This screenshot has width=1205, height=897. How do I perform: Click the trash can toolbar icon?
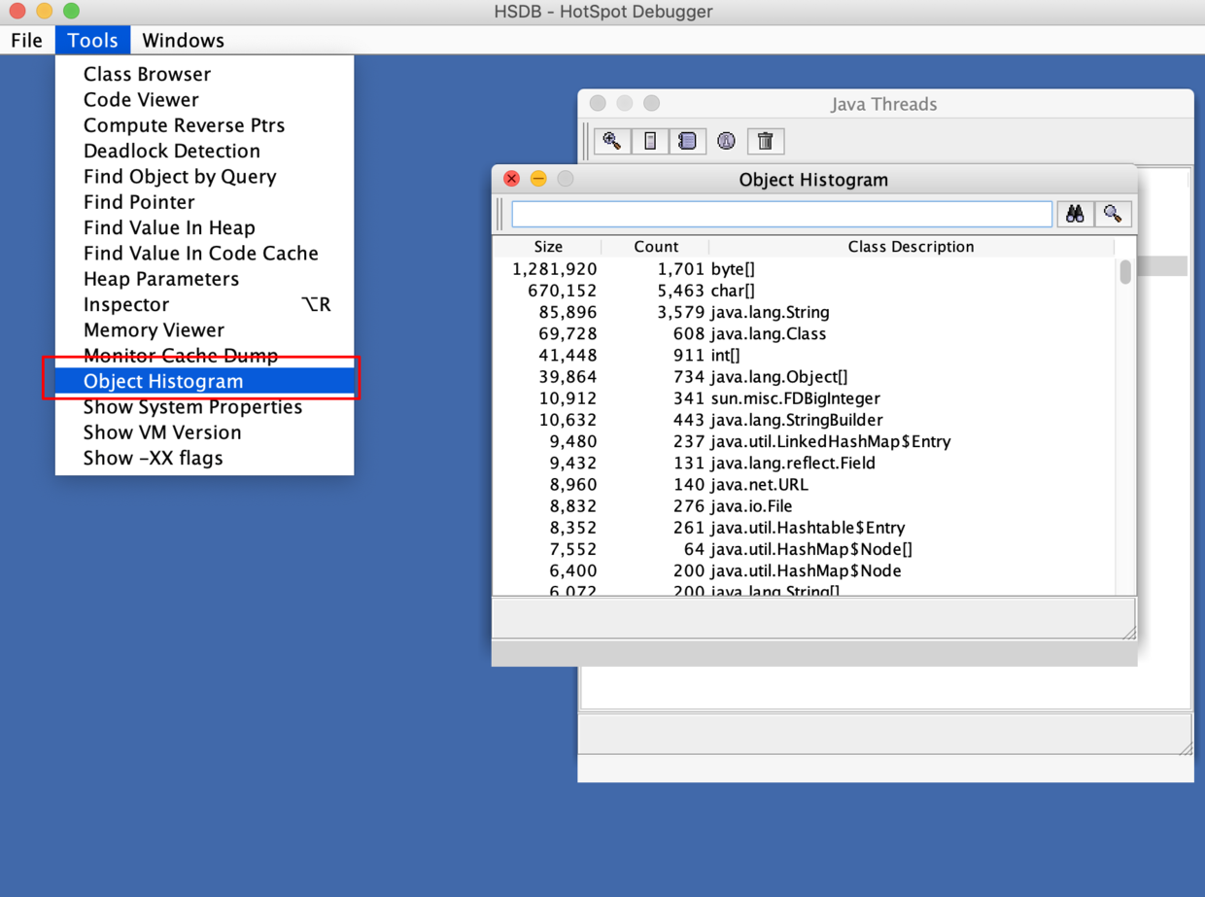click(765, 141)
